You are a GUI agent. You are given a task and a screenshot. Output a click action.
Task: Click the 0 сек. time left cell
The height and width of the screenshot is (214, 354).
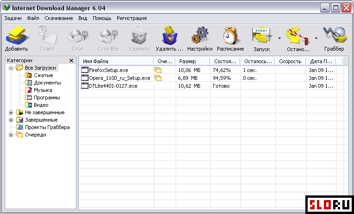pyautogui.click(x=250, y=78)
